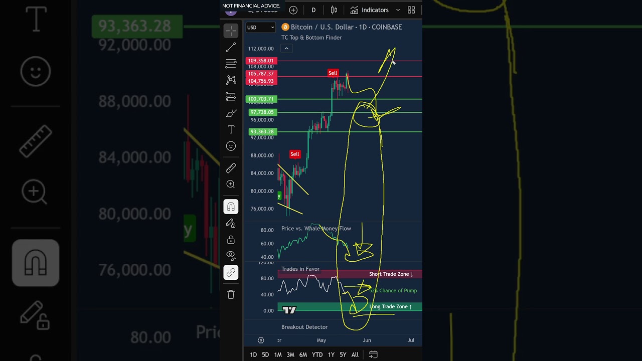Open the emoji icons tool

pyautogui.click(x=231, y=146)
